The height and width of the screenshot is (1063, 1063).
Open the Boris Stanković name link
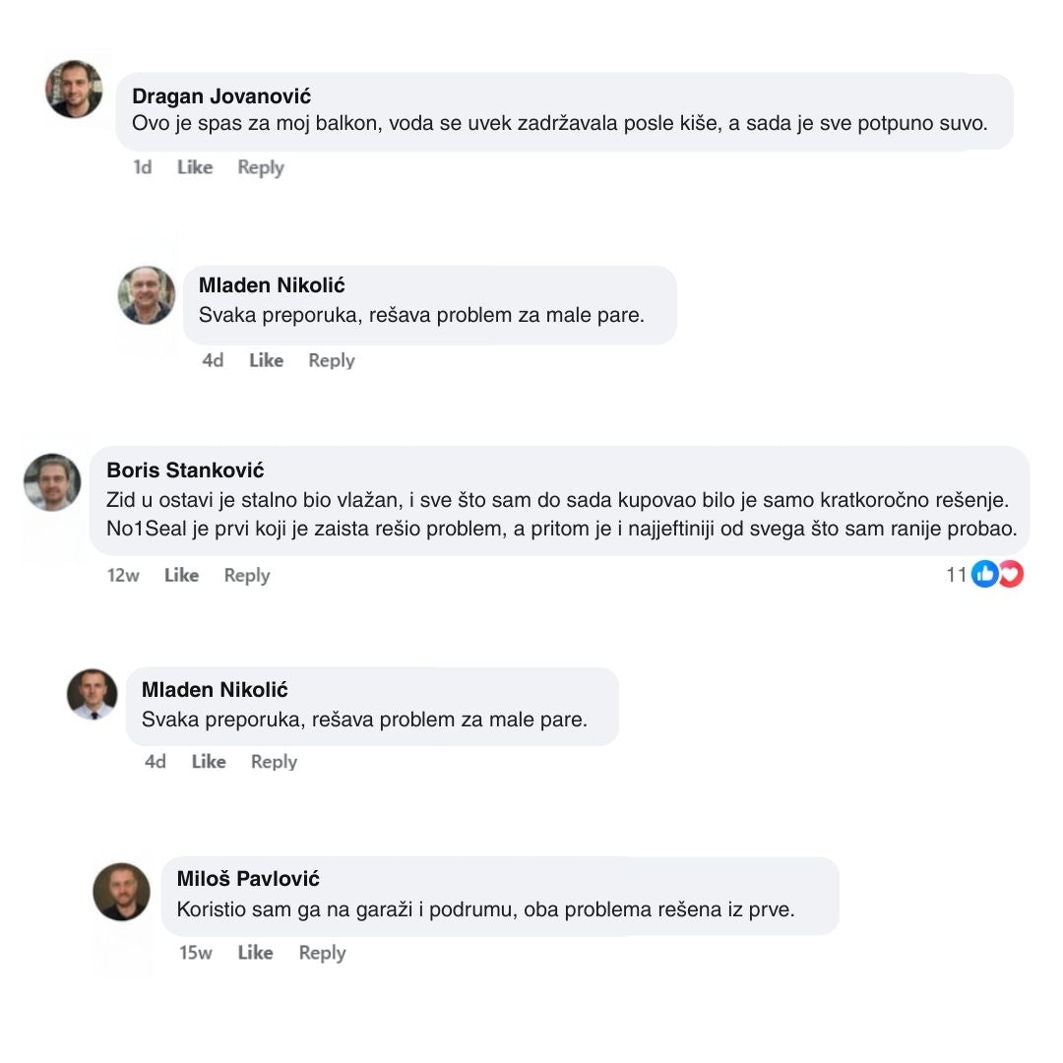[185, 469]
